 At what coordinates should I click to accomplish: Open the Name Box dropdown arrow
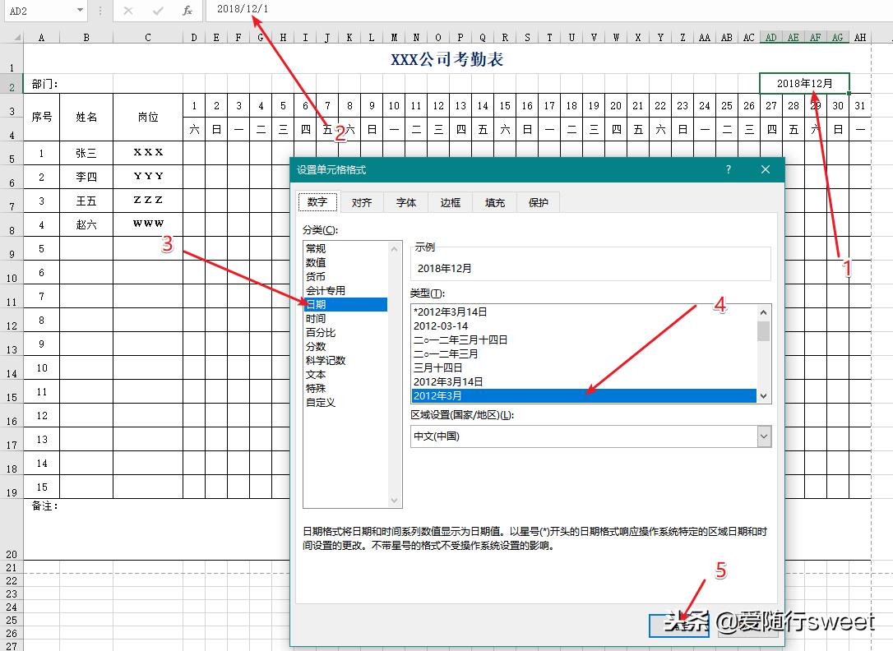point(79,11)
